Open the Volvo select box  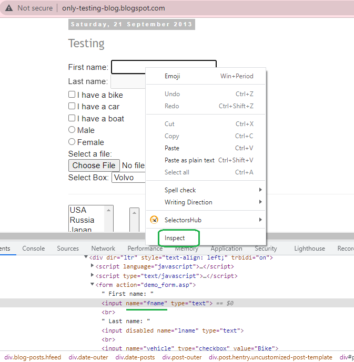[x=128, y=178]
